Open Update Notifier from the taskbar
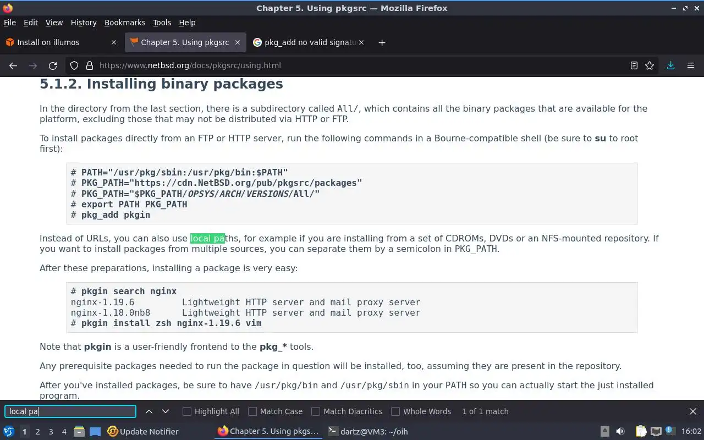This screenshot has width=704, height=440. pos(143,432)
